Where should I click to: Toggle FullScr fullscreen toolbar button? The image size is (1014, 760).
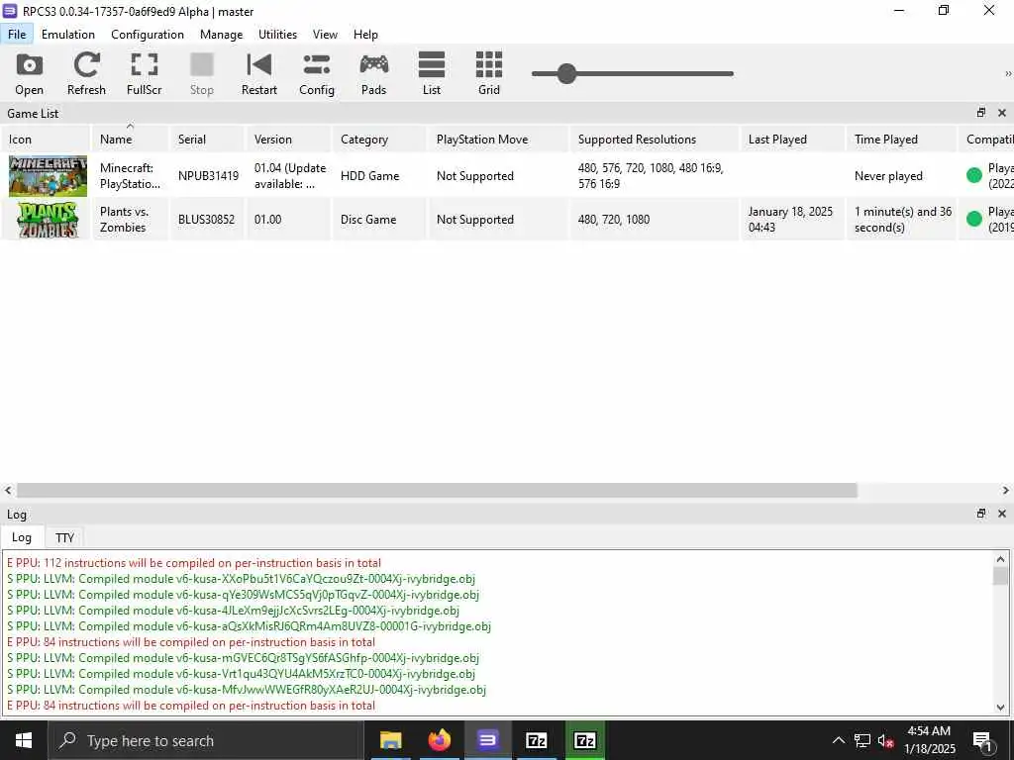coord(144,73)
